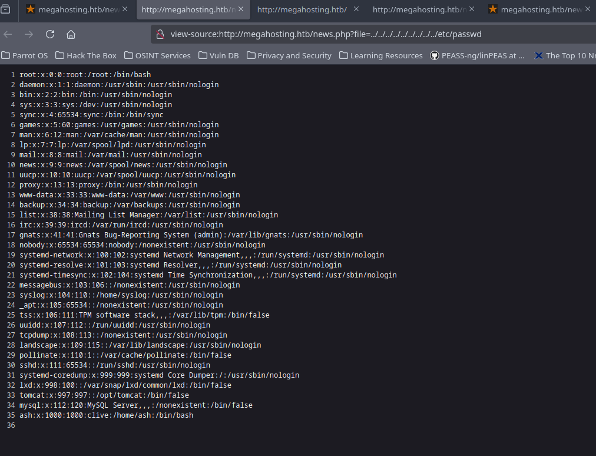Close the first megahosting.htb tab
Image resolution: width=596 pixels, height=456 pixels.
point(125,9)
